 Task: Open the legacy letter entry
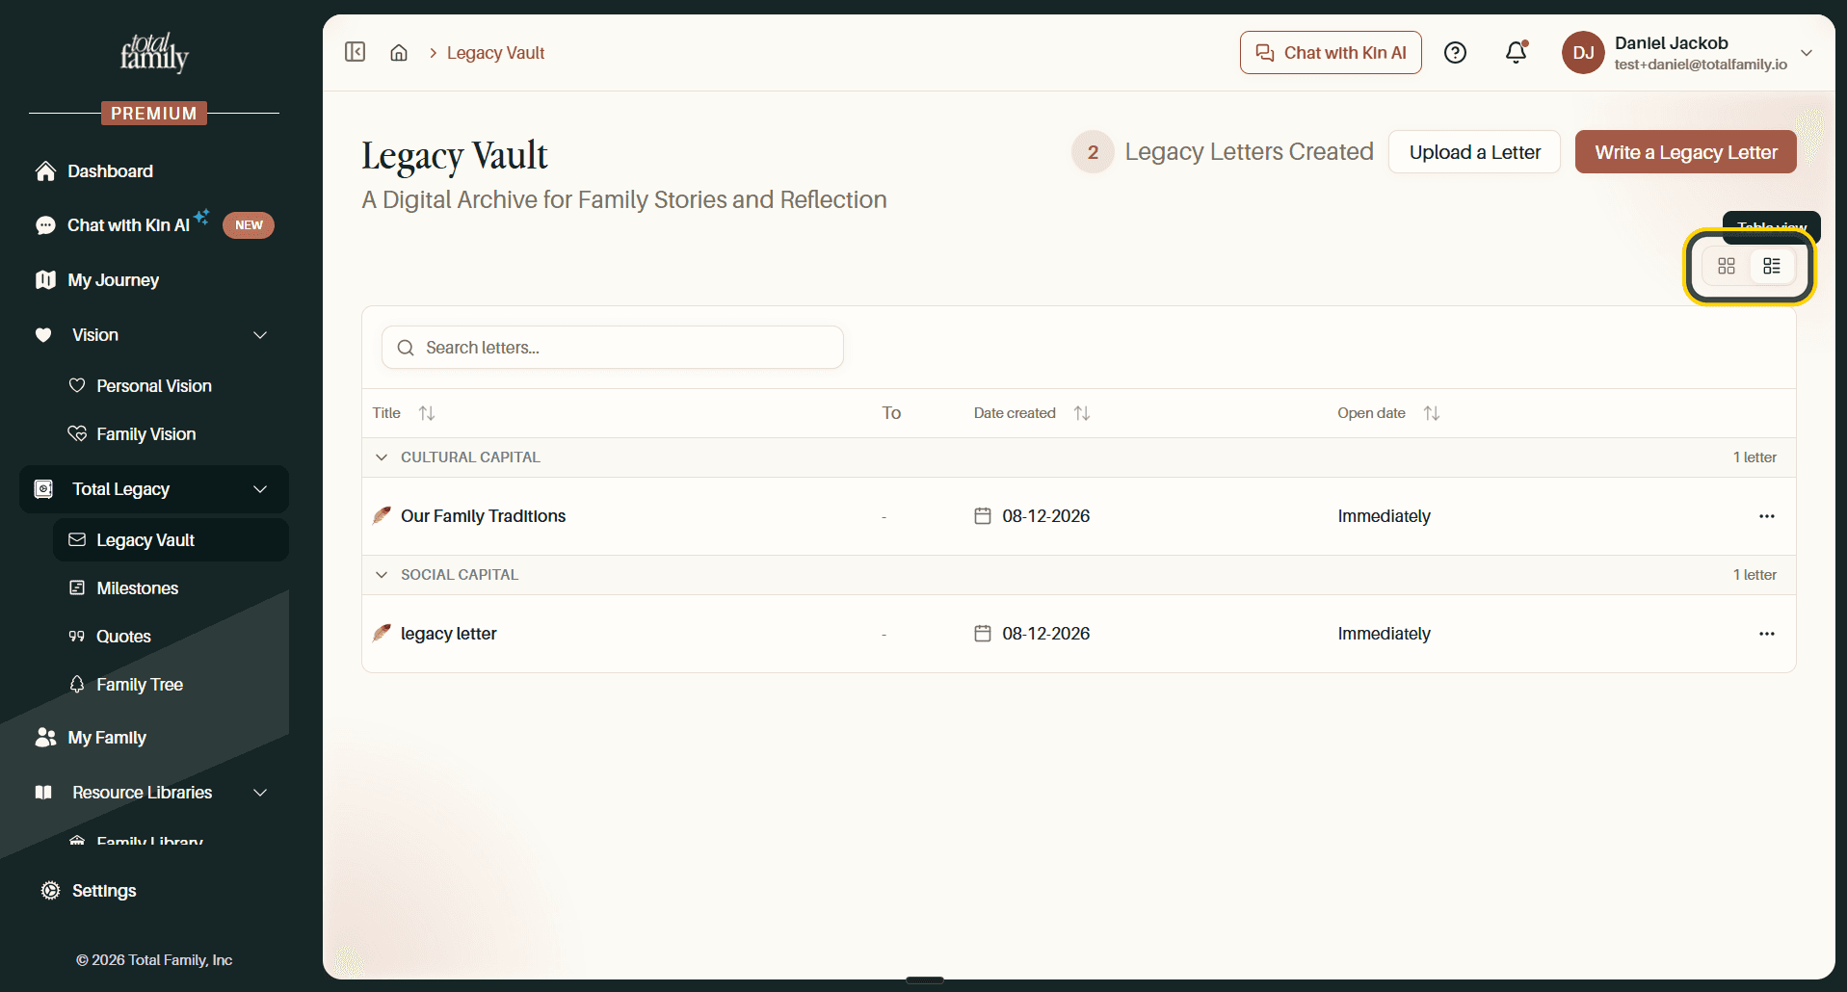(x=449, y=634)
